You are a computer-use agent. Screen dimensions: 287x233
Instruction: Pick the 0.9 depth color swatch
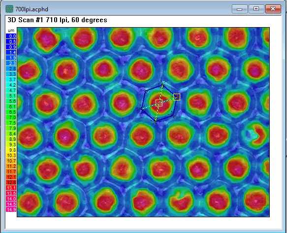coord(11,47)
